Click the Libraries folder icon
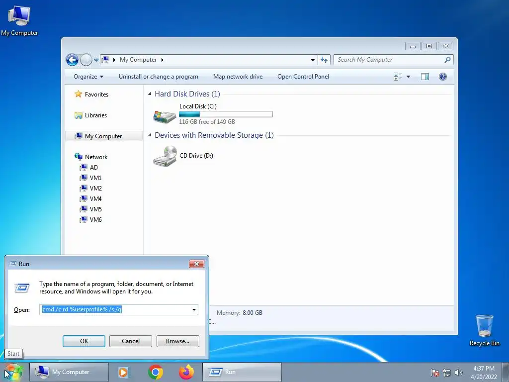The height and width of the screenshot is (382, 509). (x=78, y=115)
